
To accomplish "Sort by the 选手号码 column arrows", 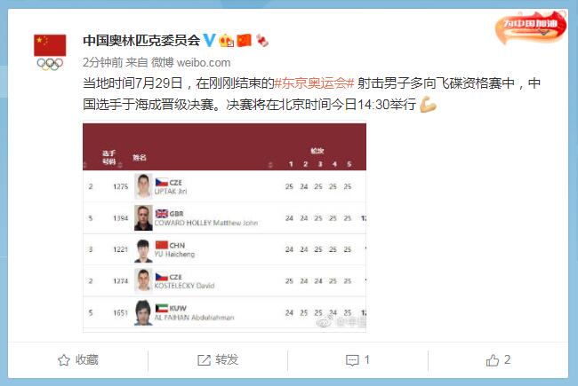I will coord(120,164).
